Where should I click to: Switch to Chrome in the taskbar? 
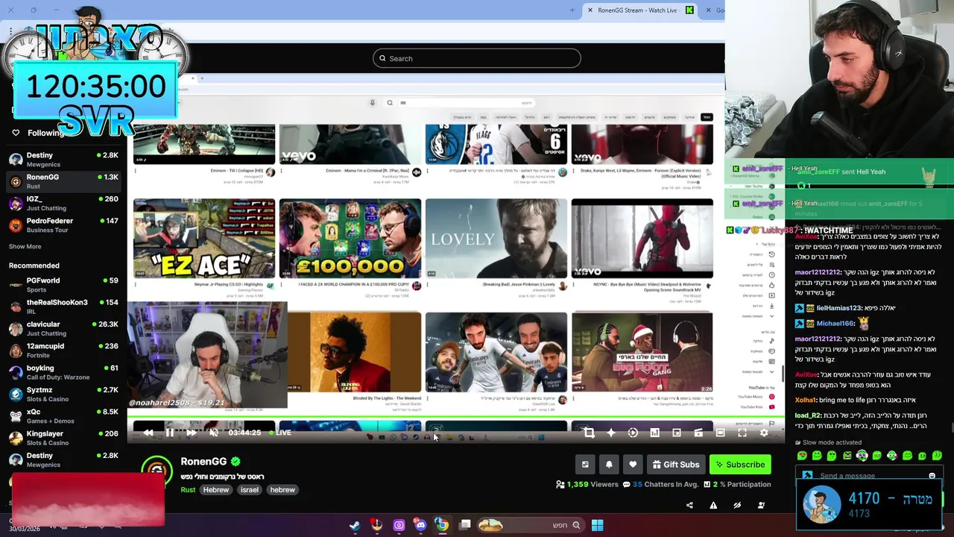point(442,525)
